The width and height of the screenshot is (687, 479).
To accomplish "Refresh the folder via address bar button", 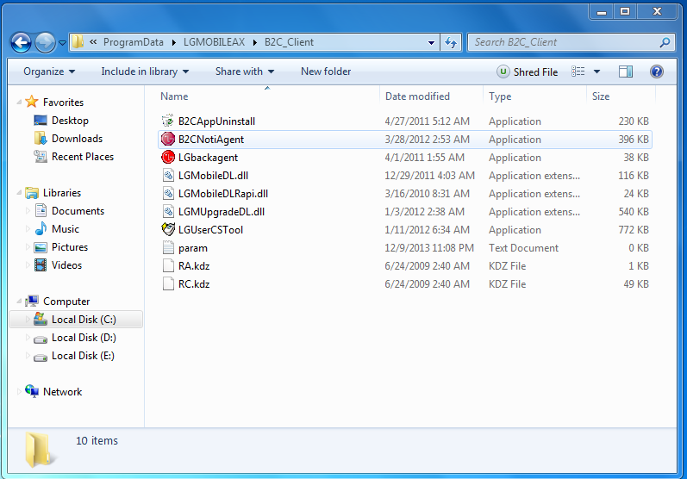I will tap(451, 42).
